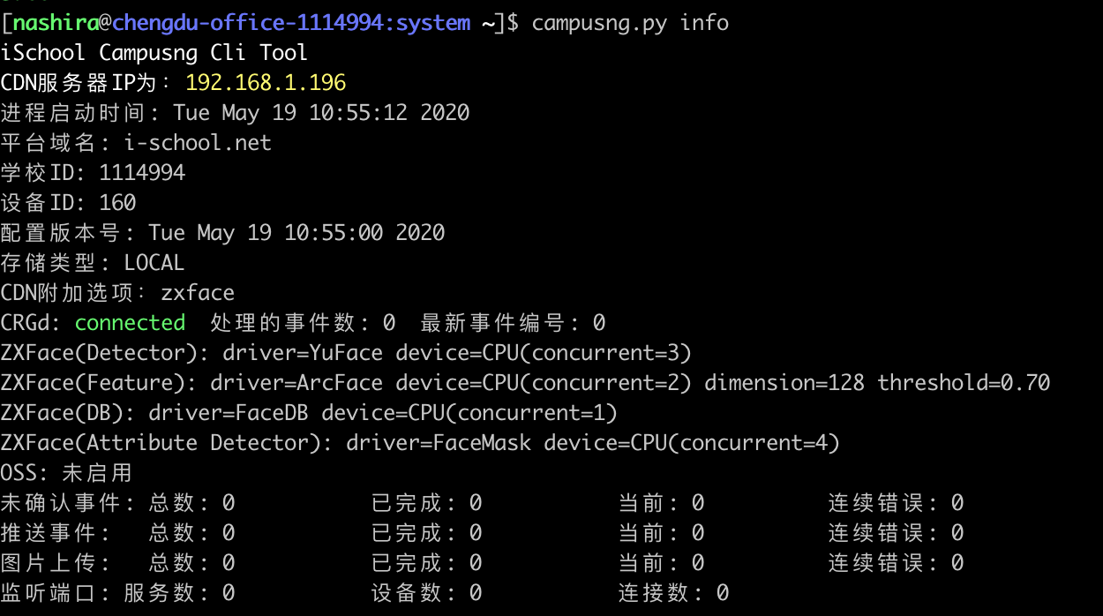Click the hostname chengdu-office-1114994 in the prompt
Screen dimensions: 1103x616
point(250,23)
